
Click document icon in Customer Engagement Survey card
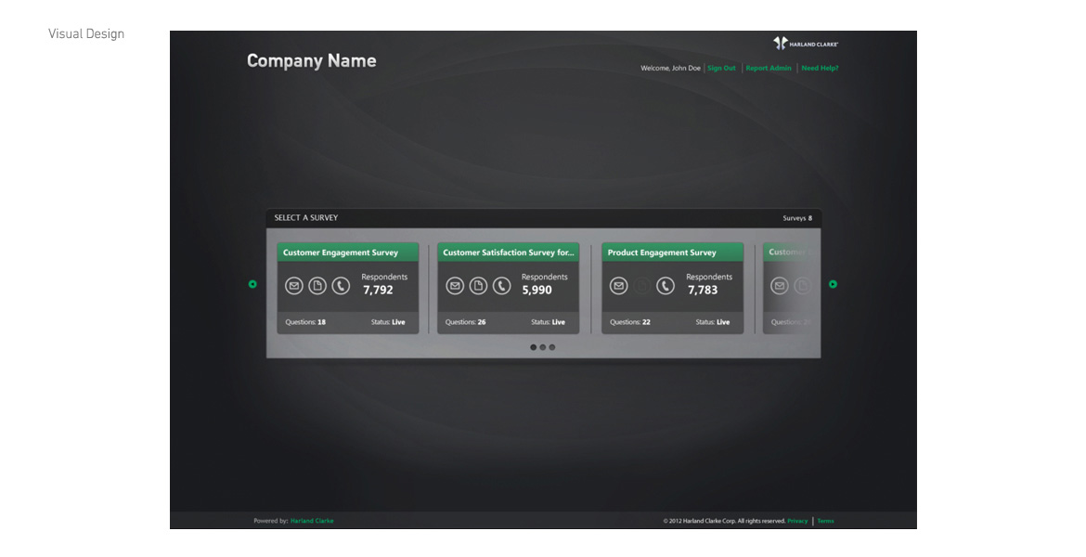click(x=317, y=286)
